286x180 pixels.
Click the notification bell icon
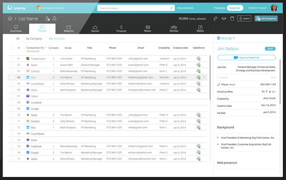click(x=54, y=18)
